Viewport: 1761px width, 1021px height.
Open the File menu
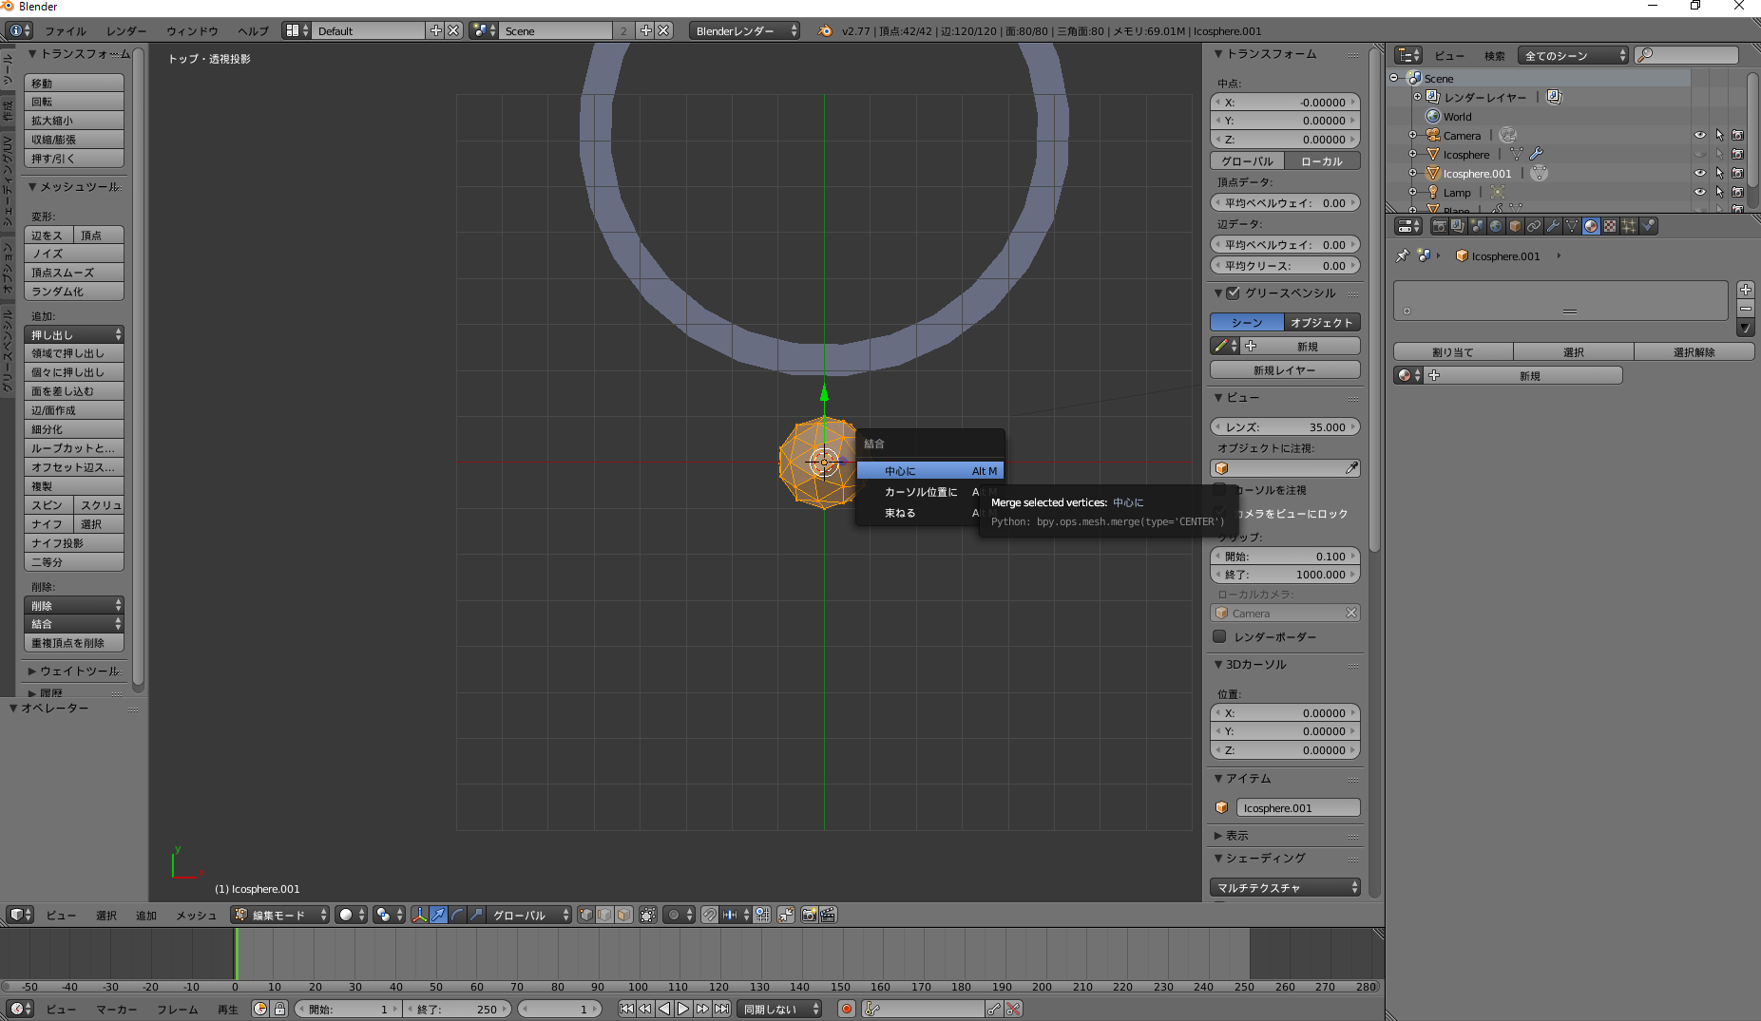pos(66,30)
